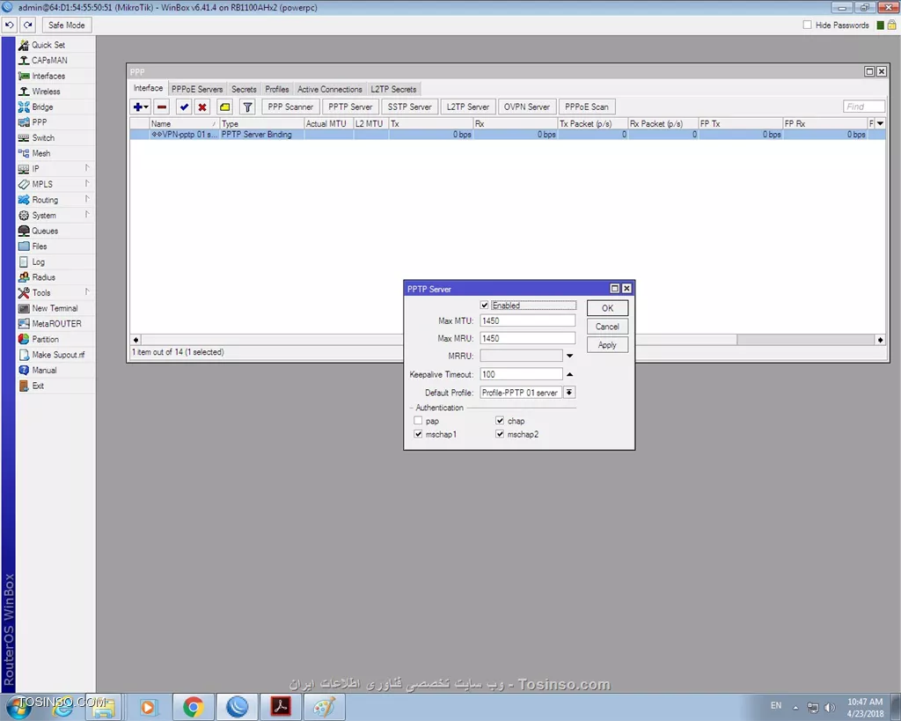This screenshot has height=721, width=901.
Task: Switch to PPPoE Servers tab
Action: tap(197, 90)
